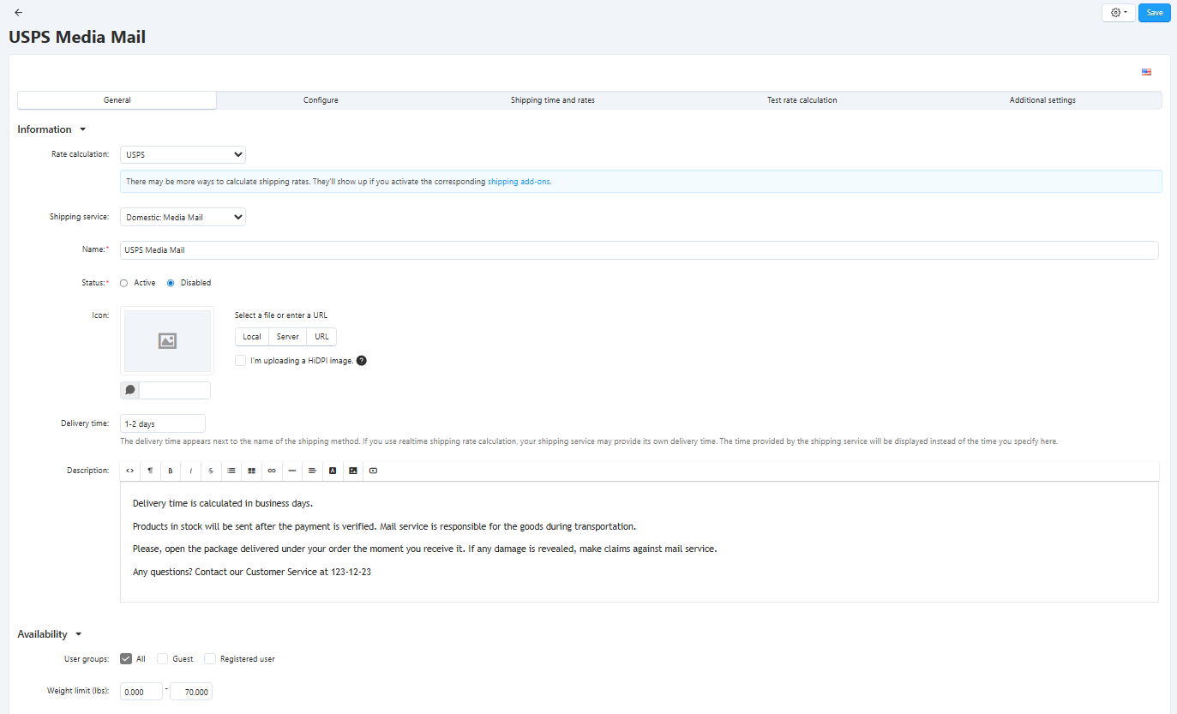Choose Server file source button

[x=288, y=337]
